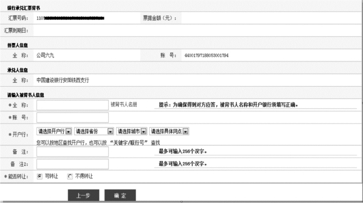Click the 中国建设银行安阳铁西支行 acceptor name

point(63,80)
